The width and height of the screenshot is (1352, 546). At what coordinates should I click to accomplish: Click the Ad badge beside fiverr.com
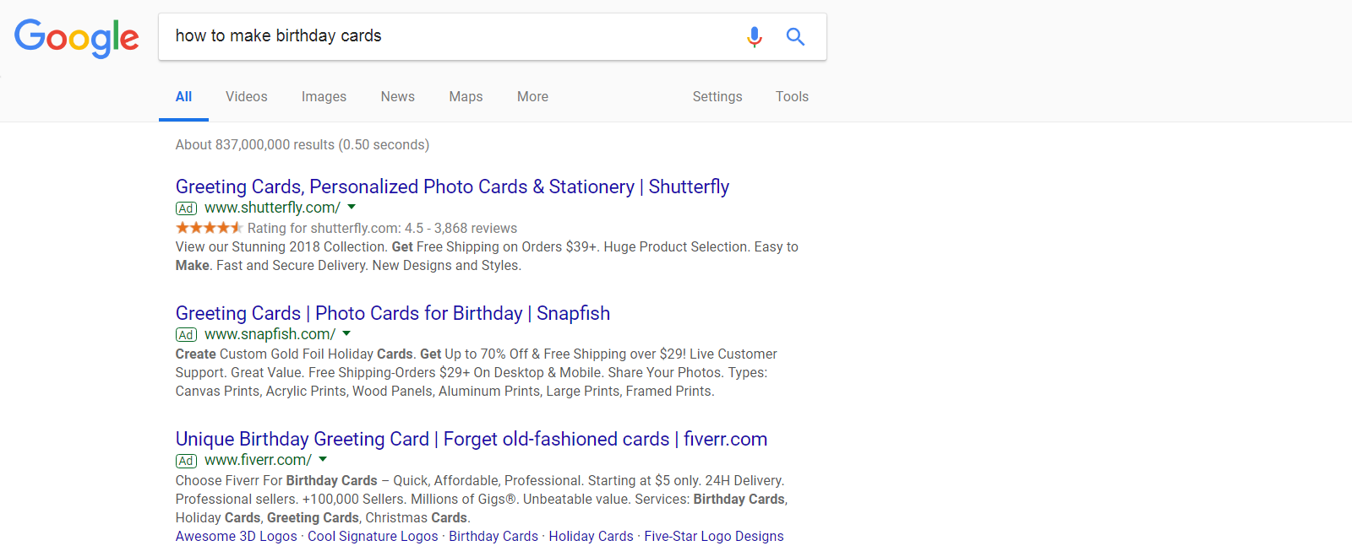pyautogui.click(x=186, y=461)
